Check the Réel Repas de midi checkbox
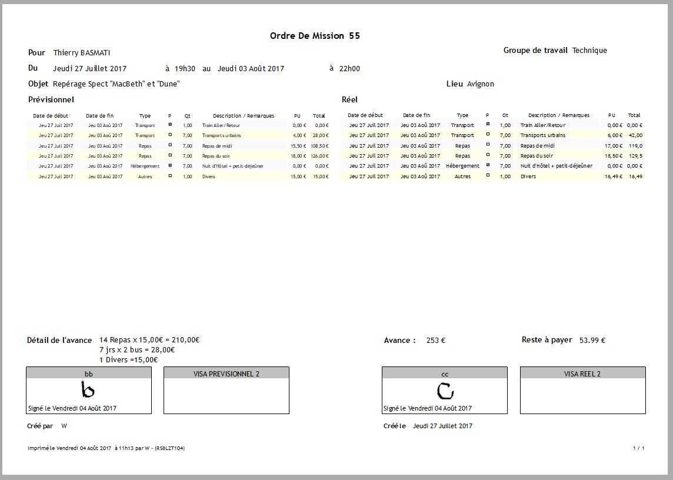 tap(488, 145)
